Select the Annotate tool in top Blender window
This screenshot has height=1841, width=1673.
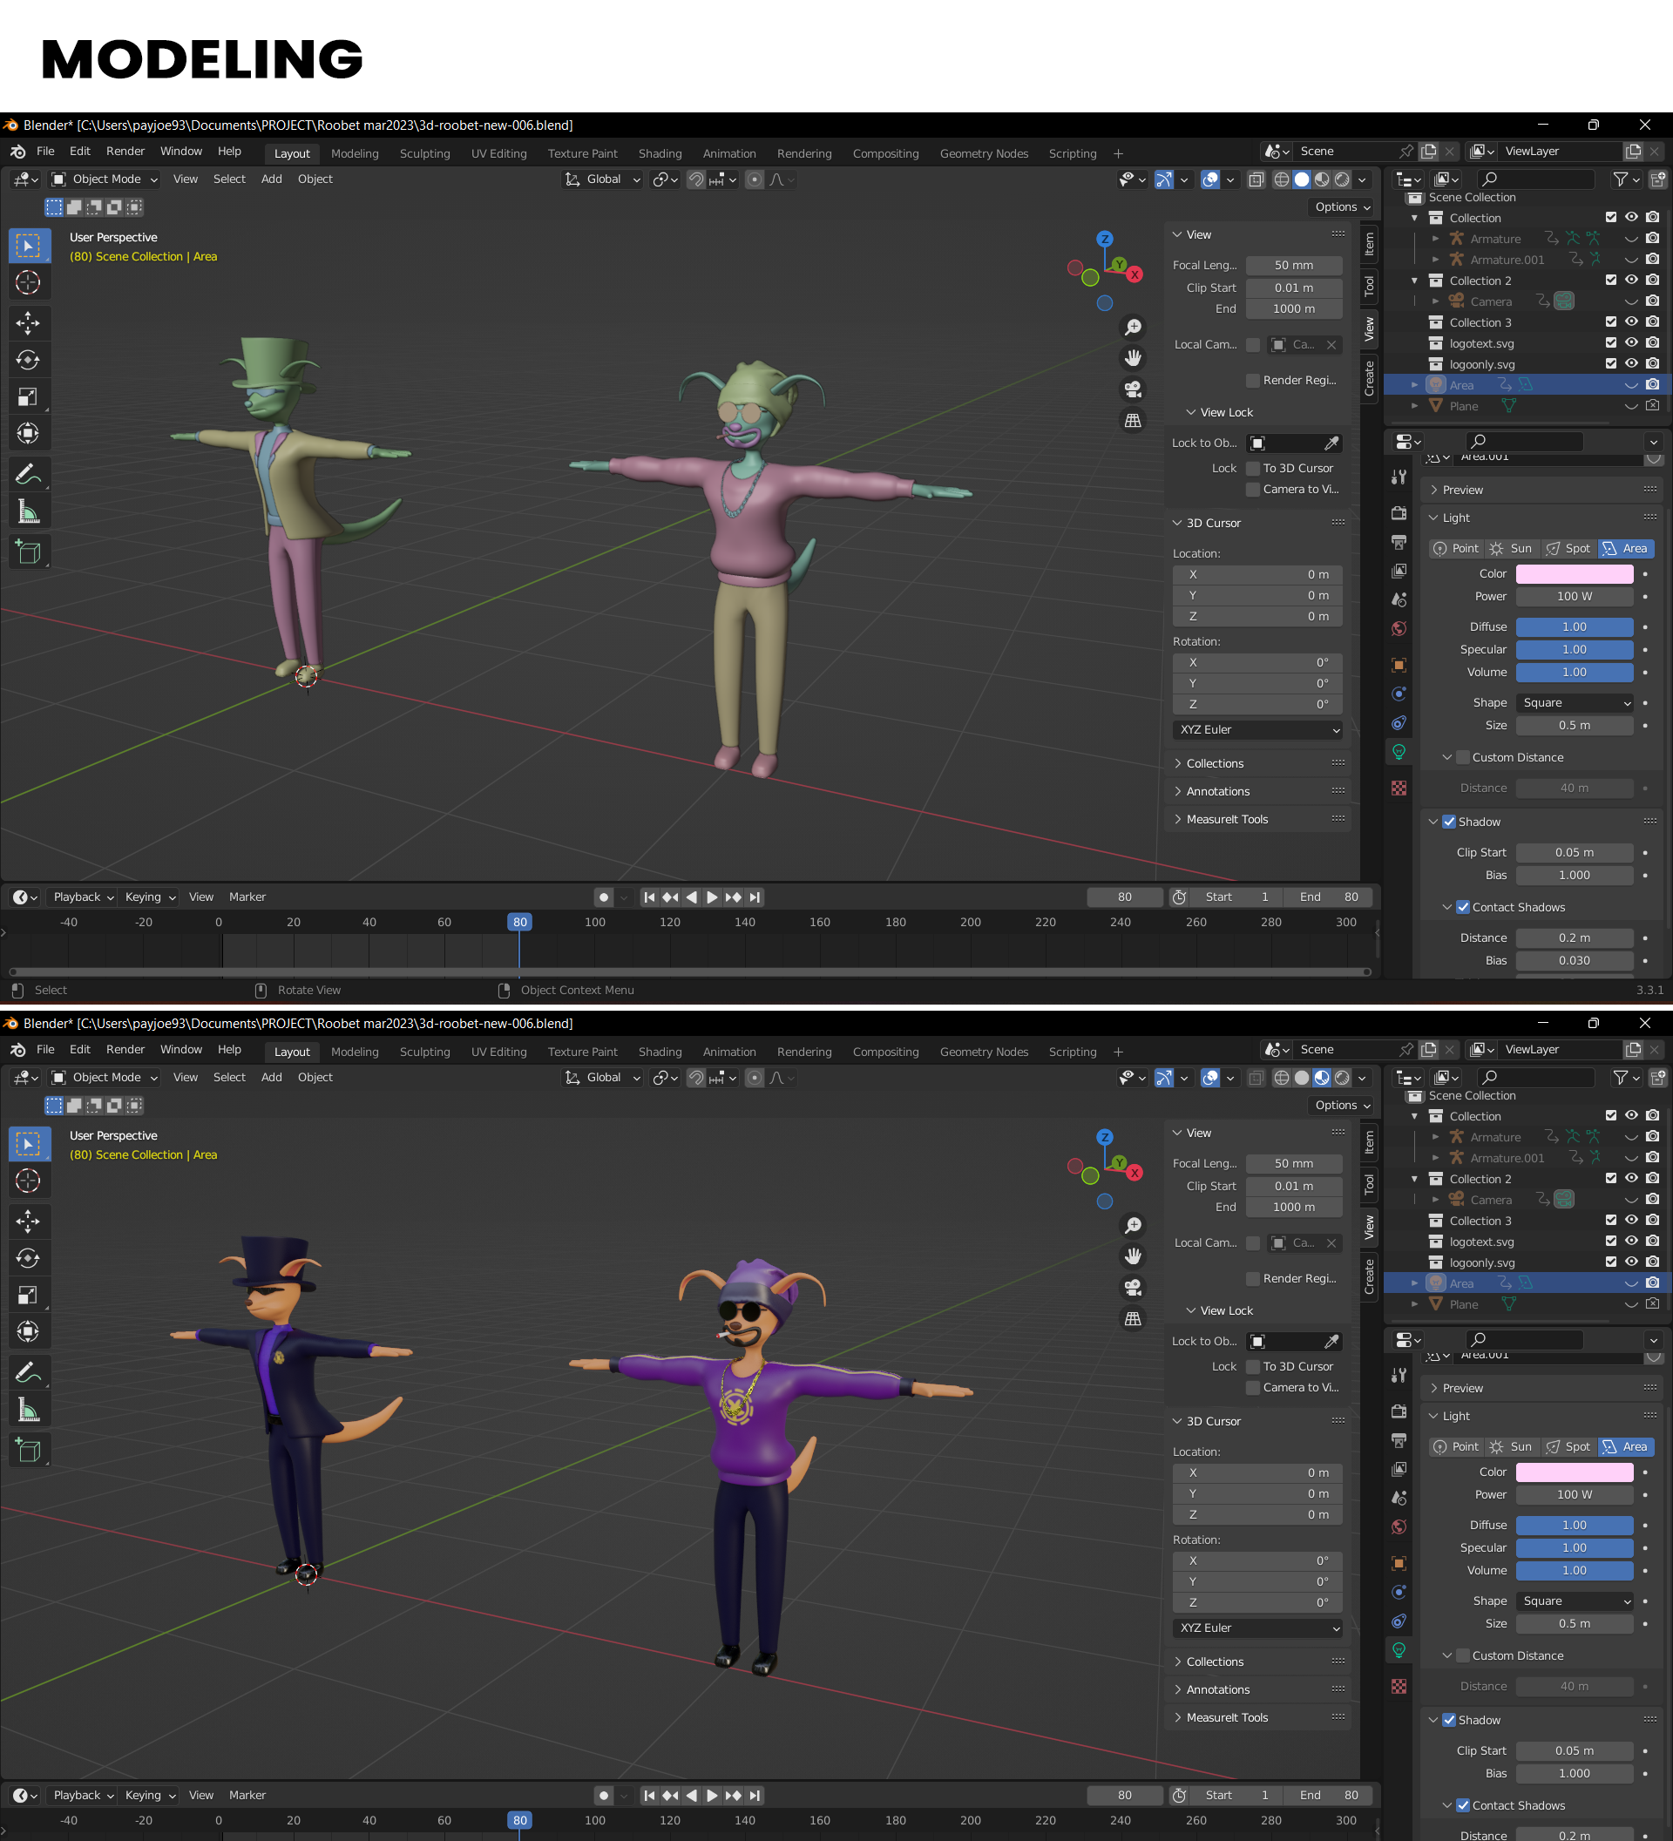click(28, 474)
